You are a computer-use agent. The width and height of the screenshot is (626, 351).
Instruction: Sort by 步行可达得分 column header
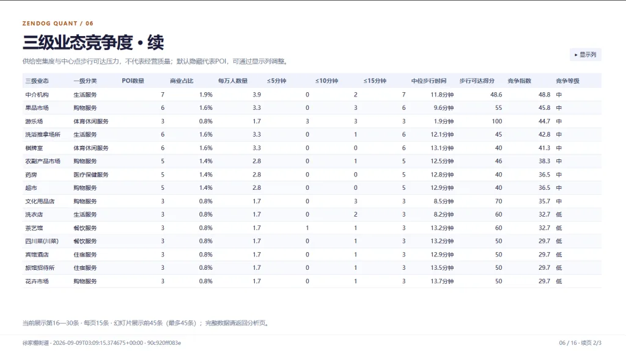[477, 81]
